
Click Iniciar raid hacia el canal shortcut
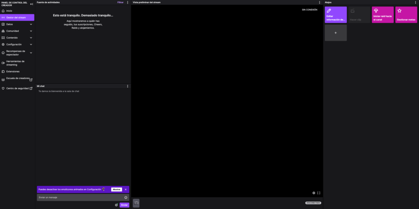pyautogui.click(x=383, y=15)
